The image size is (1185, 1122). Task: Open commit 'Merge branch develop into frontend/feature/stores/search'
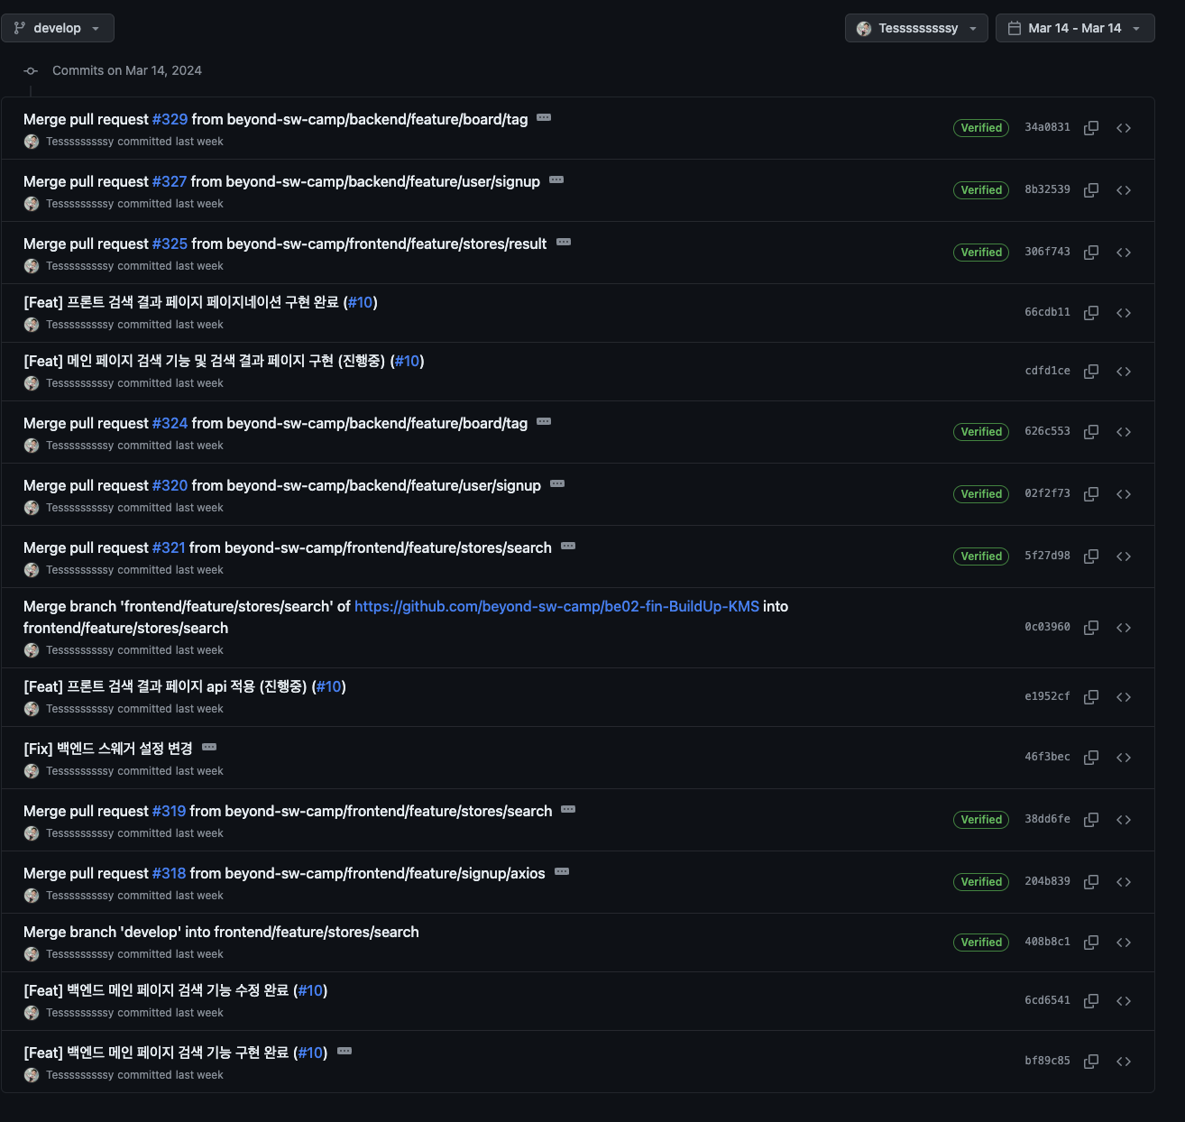(221, 932)
